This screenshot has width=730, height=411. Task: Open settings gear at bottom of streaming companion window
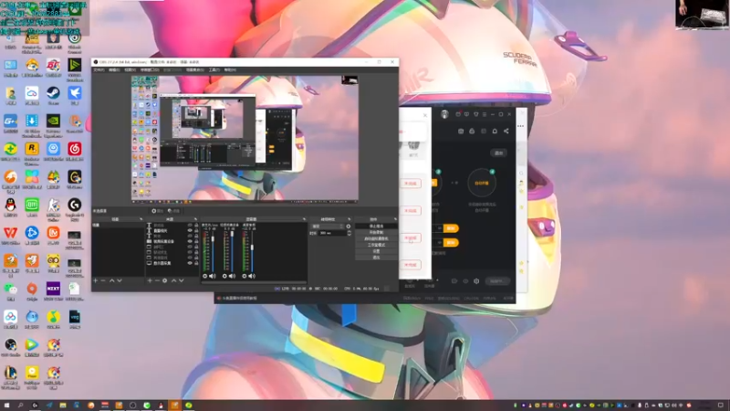pos(476,281)
